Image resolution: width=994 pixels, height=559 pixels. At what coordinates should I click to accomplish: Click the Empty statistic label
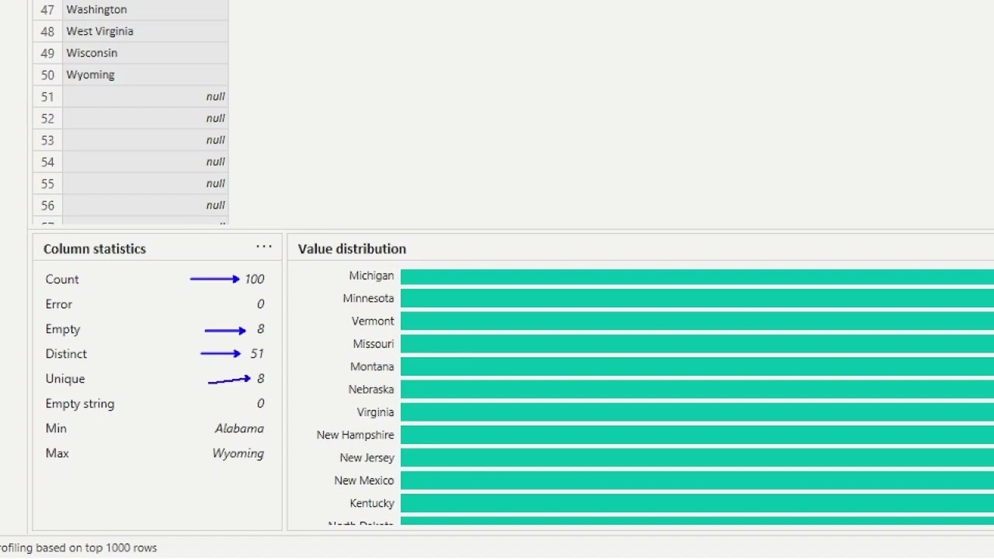[x=63, y=328]
